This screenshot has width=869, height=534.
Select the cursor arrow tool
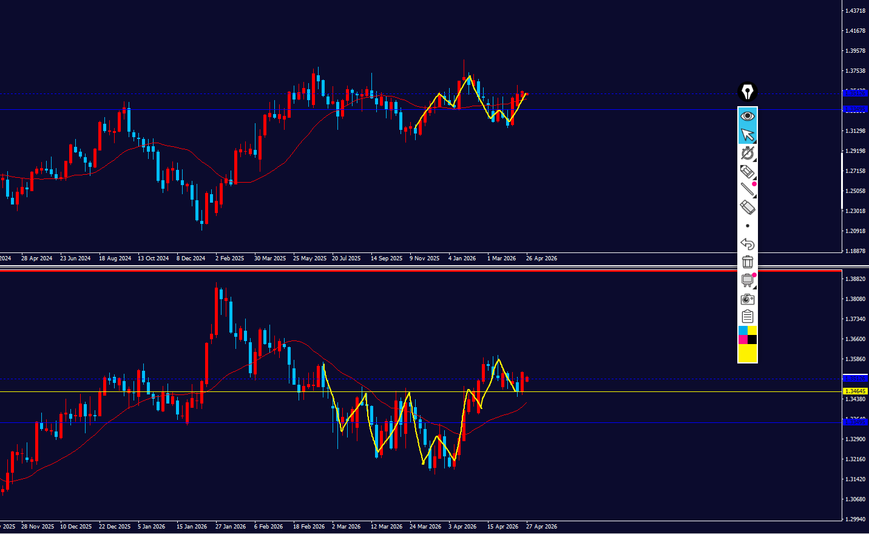point(747,134)
